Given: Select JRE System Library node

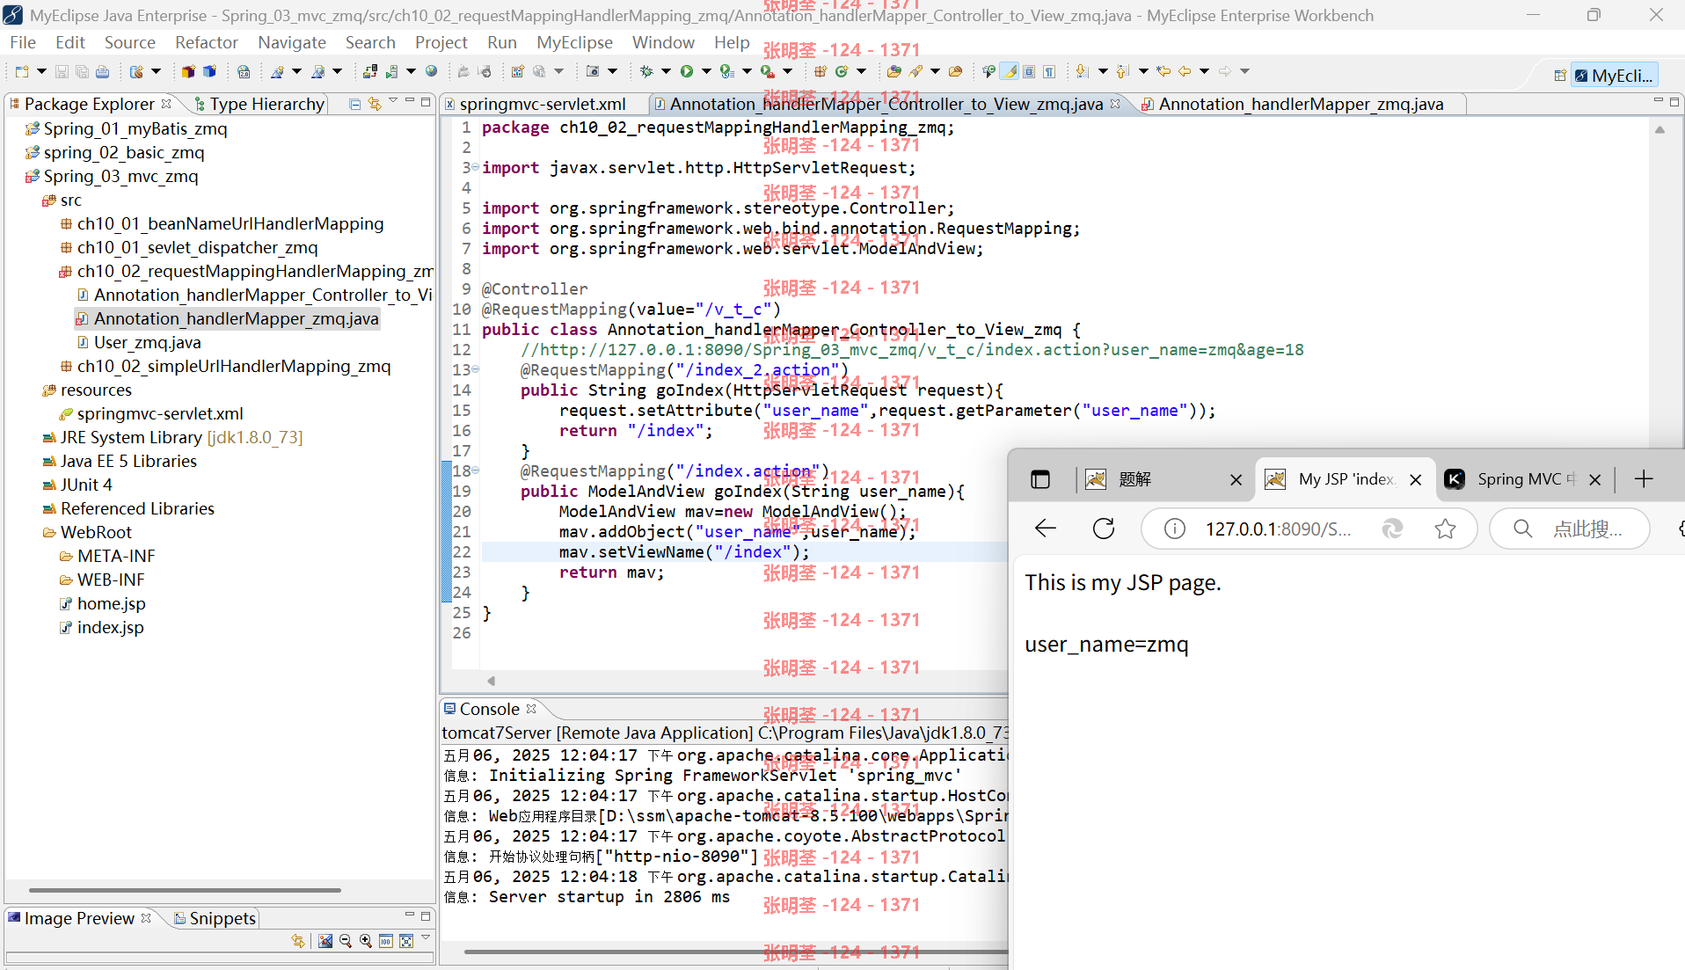Looking at the screenshot, I should [181, 437].
